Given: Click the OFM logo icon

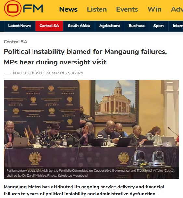Looking at the screenshot, I should click(23, 8).
